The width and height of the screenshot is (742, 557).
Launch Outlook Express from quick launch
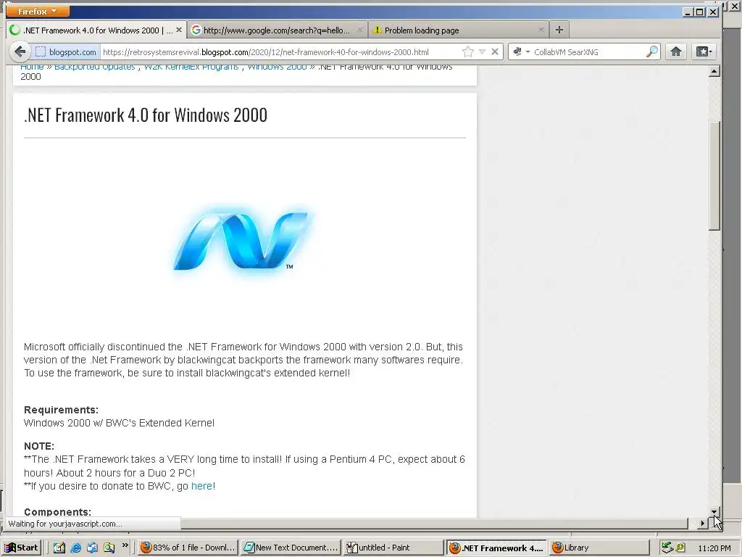pyautogui.click(x=92, y=548)
